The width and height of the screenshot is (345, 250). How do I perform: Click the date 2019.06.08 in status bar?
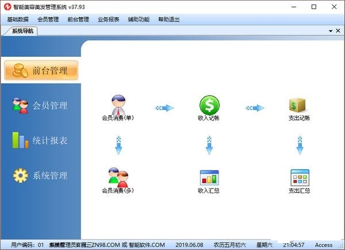(x=189, y=245)
